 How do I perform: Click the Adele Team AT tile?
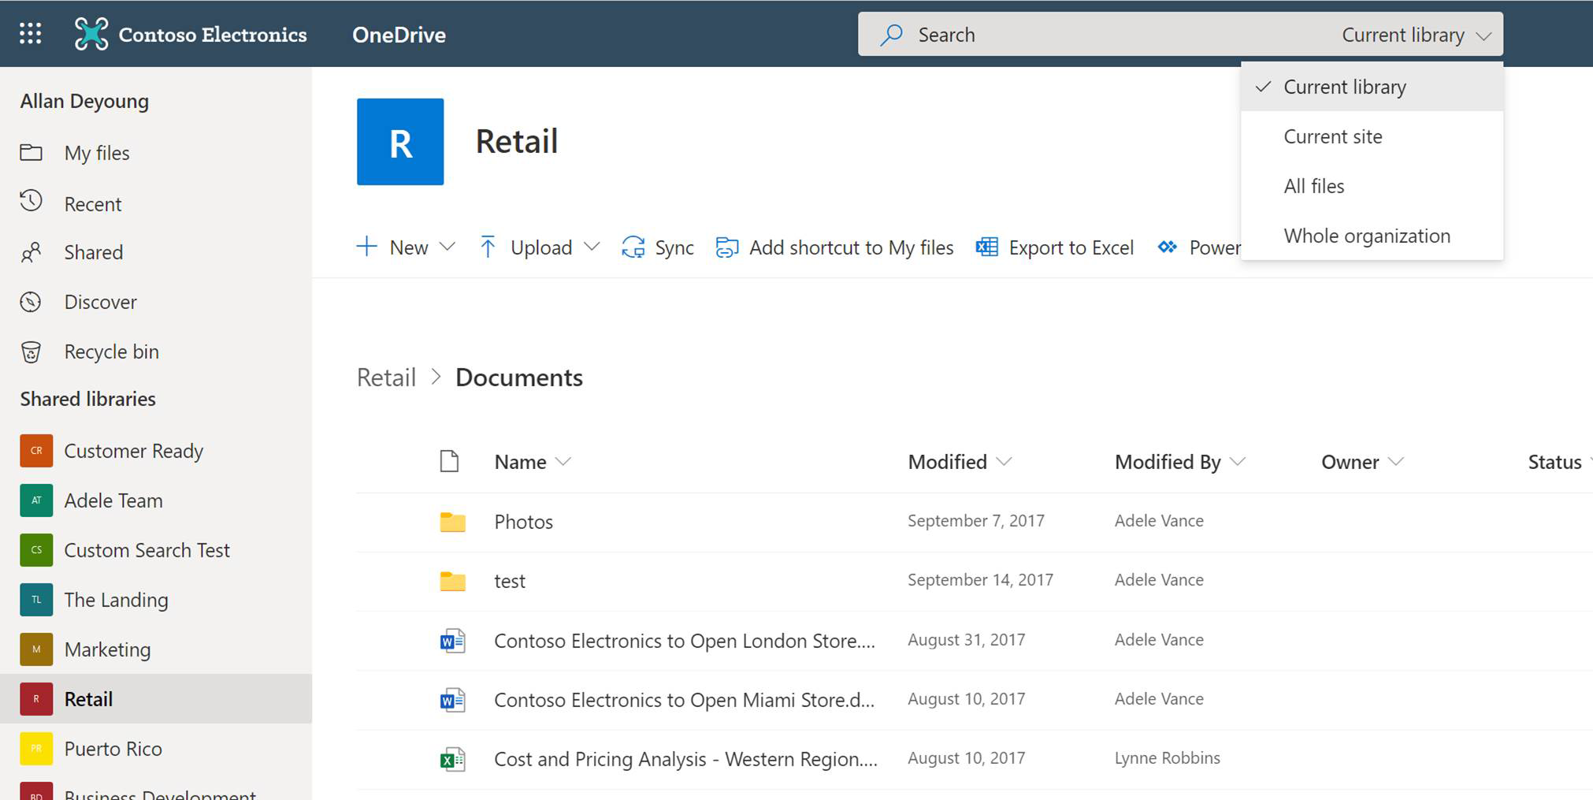(36, 500)
